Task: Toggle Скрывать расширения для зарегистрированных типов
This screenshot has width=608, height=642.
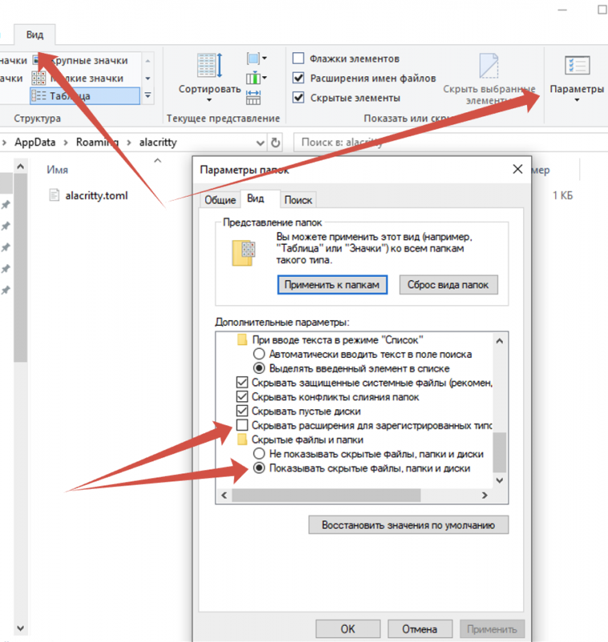Action: [241, 425]
